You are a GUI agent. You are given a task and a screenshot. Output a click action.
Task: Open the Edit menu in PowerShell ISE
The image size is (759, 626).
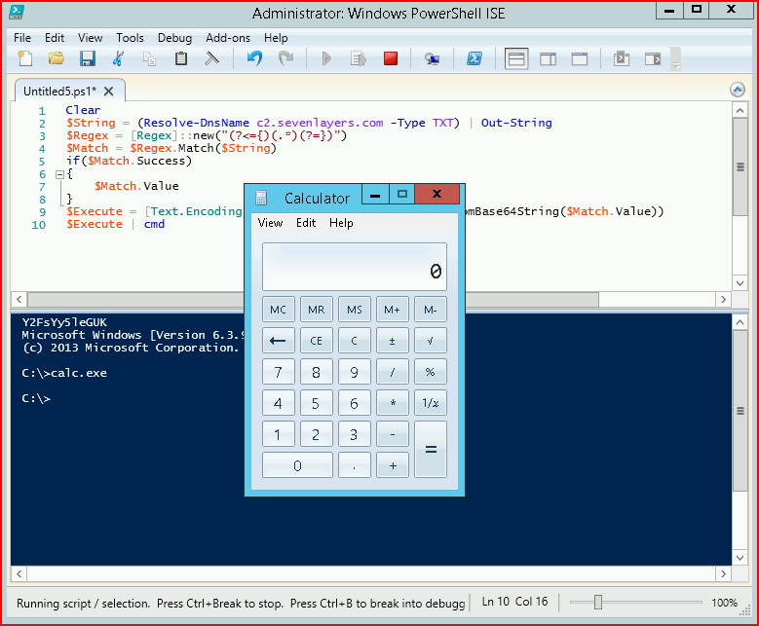coord(55,38)
